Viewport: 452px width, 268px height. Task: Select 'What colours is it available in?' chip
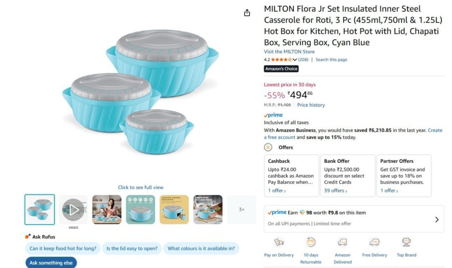click(201, 248)
